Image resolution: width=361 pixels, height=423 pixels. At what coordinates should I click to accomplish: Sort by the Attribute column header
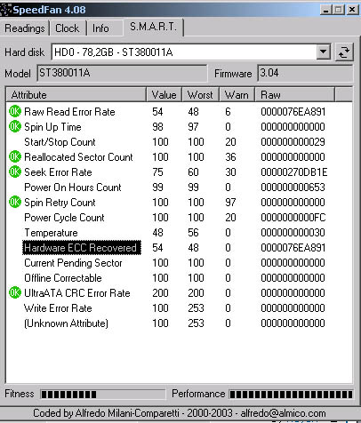tap(76, 95)
